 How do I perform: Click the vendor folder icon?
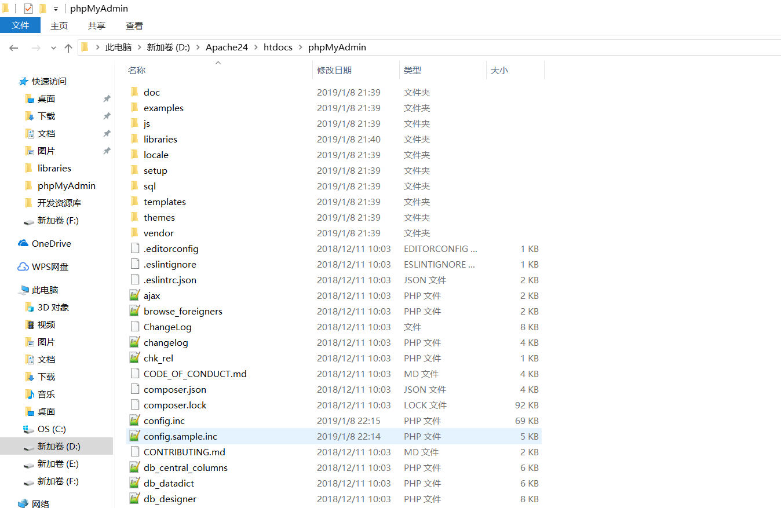(134, 233)
